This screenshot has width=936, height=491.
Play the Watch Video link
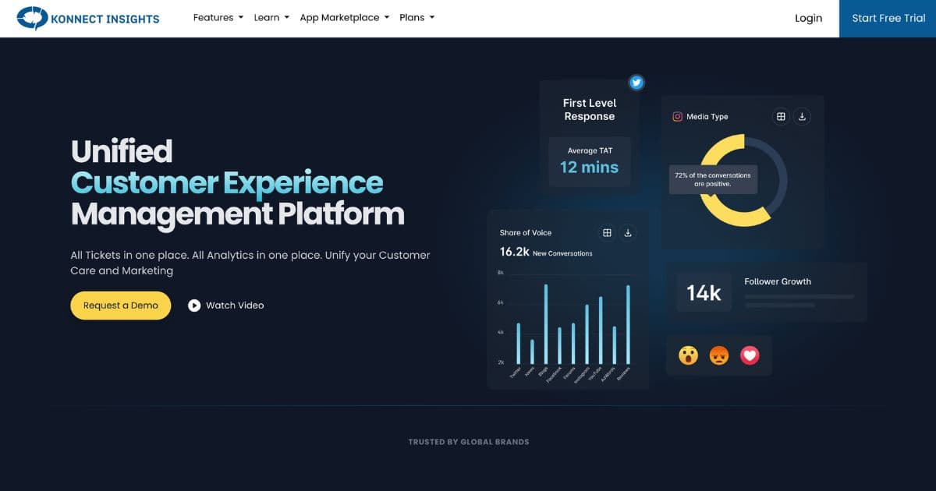point(226,306)
